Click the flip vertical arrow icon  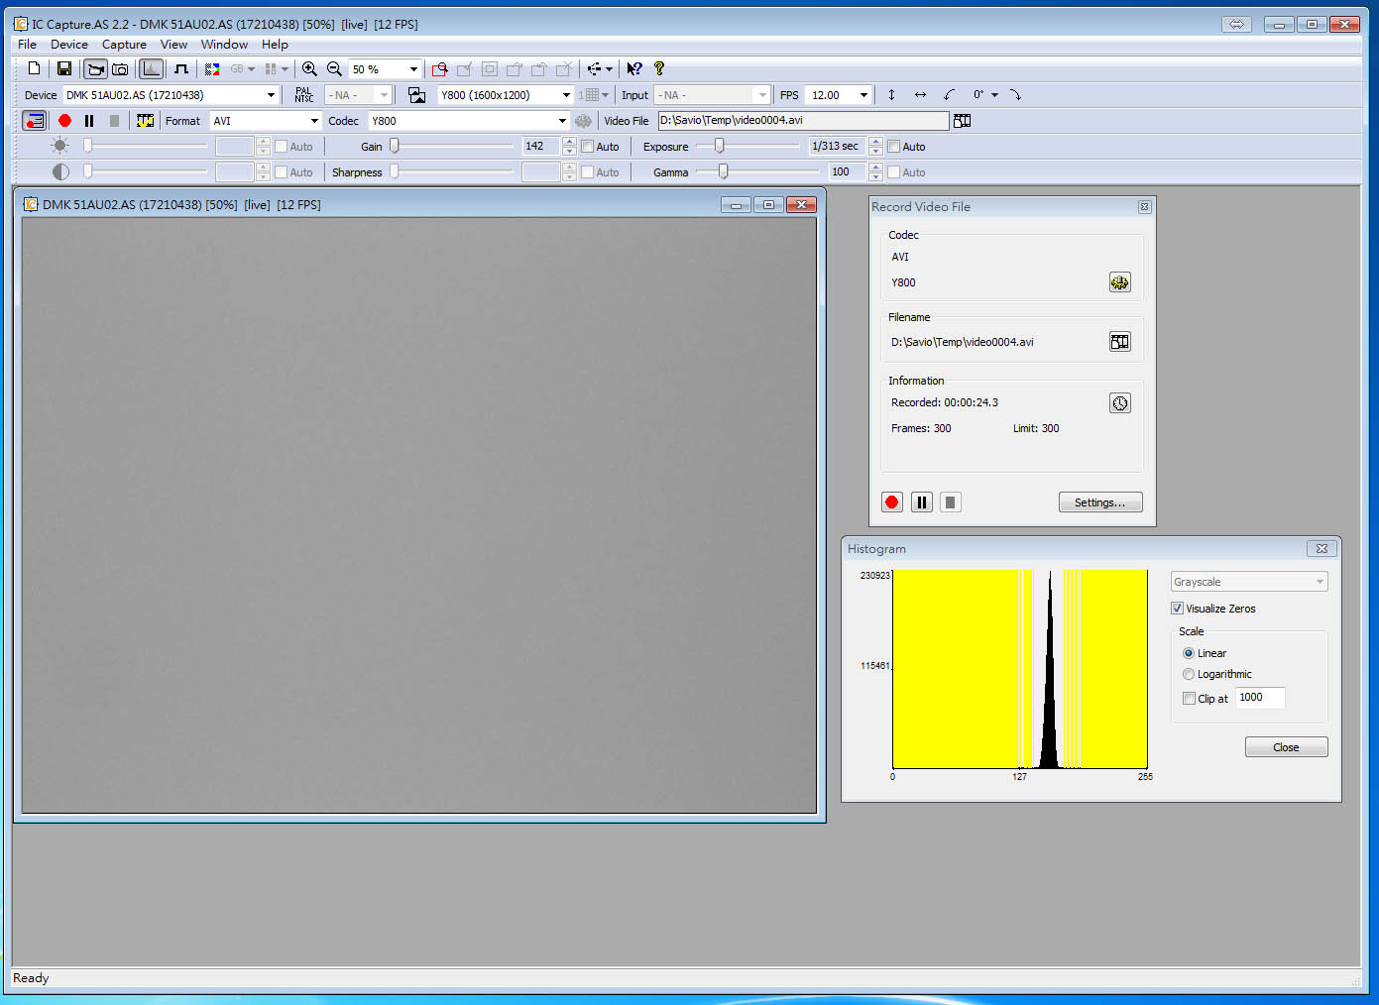click(891, 95)
